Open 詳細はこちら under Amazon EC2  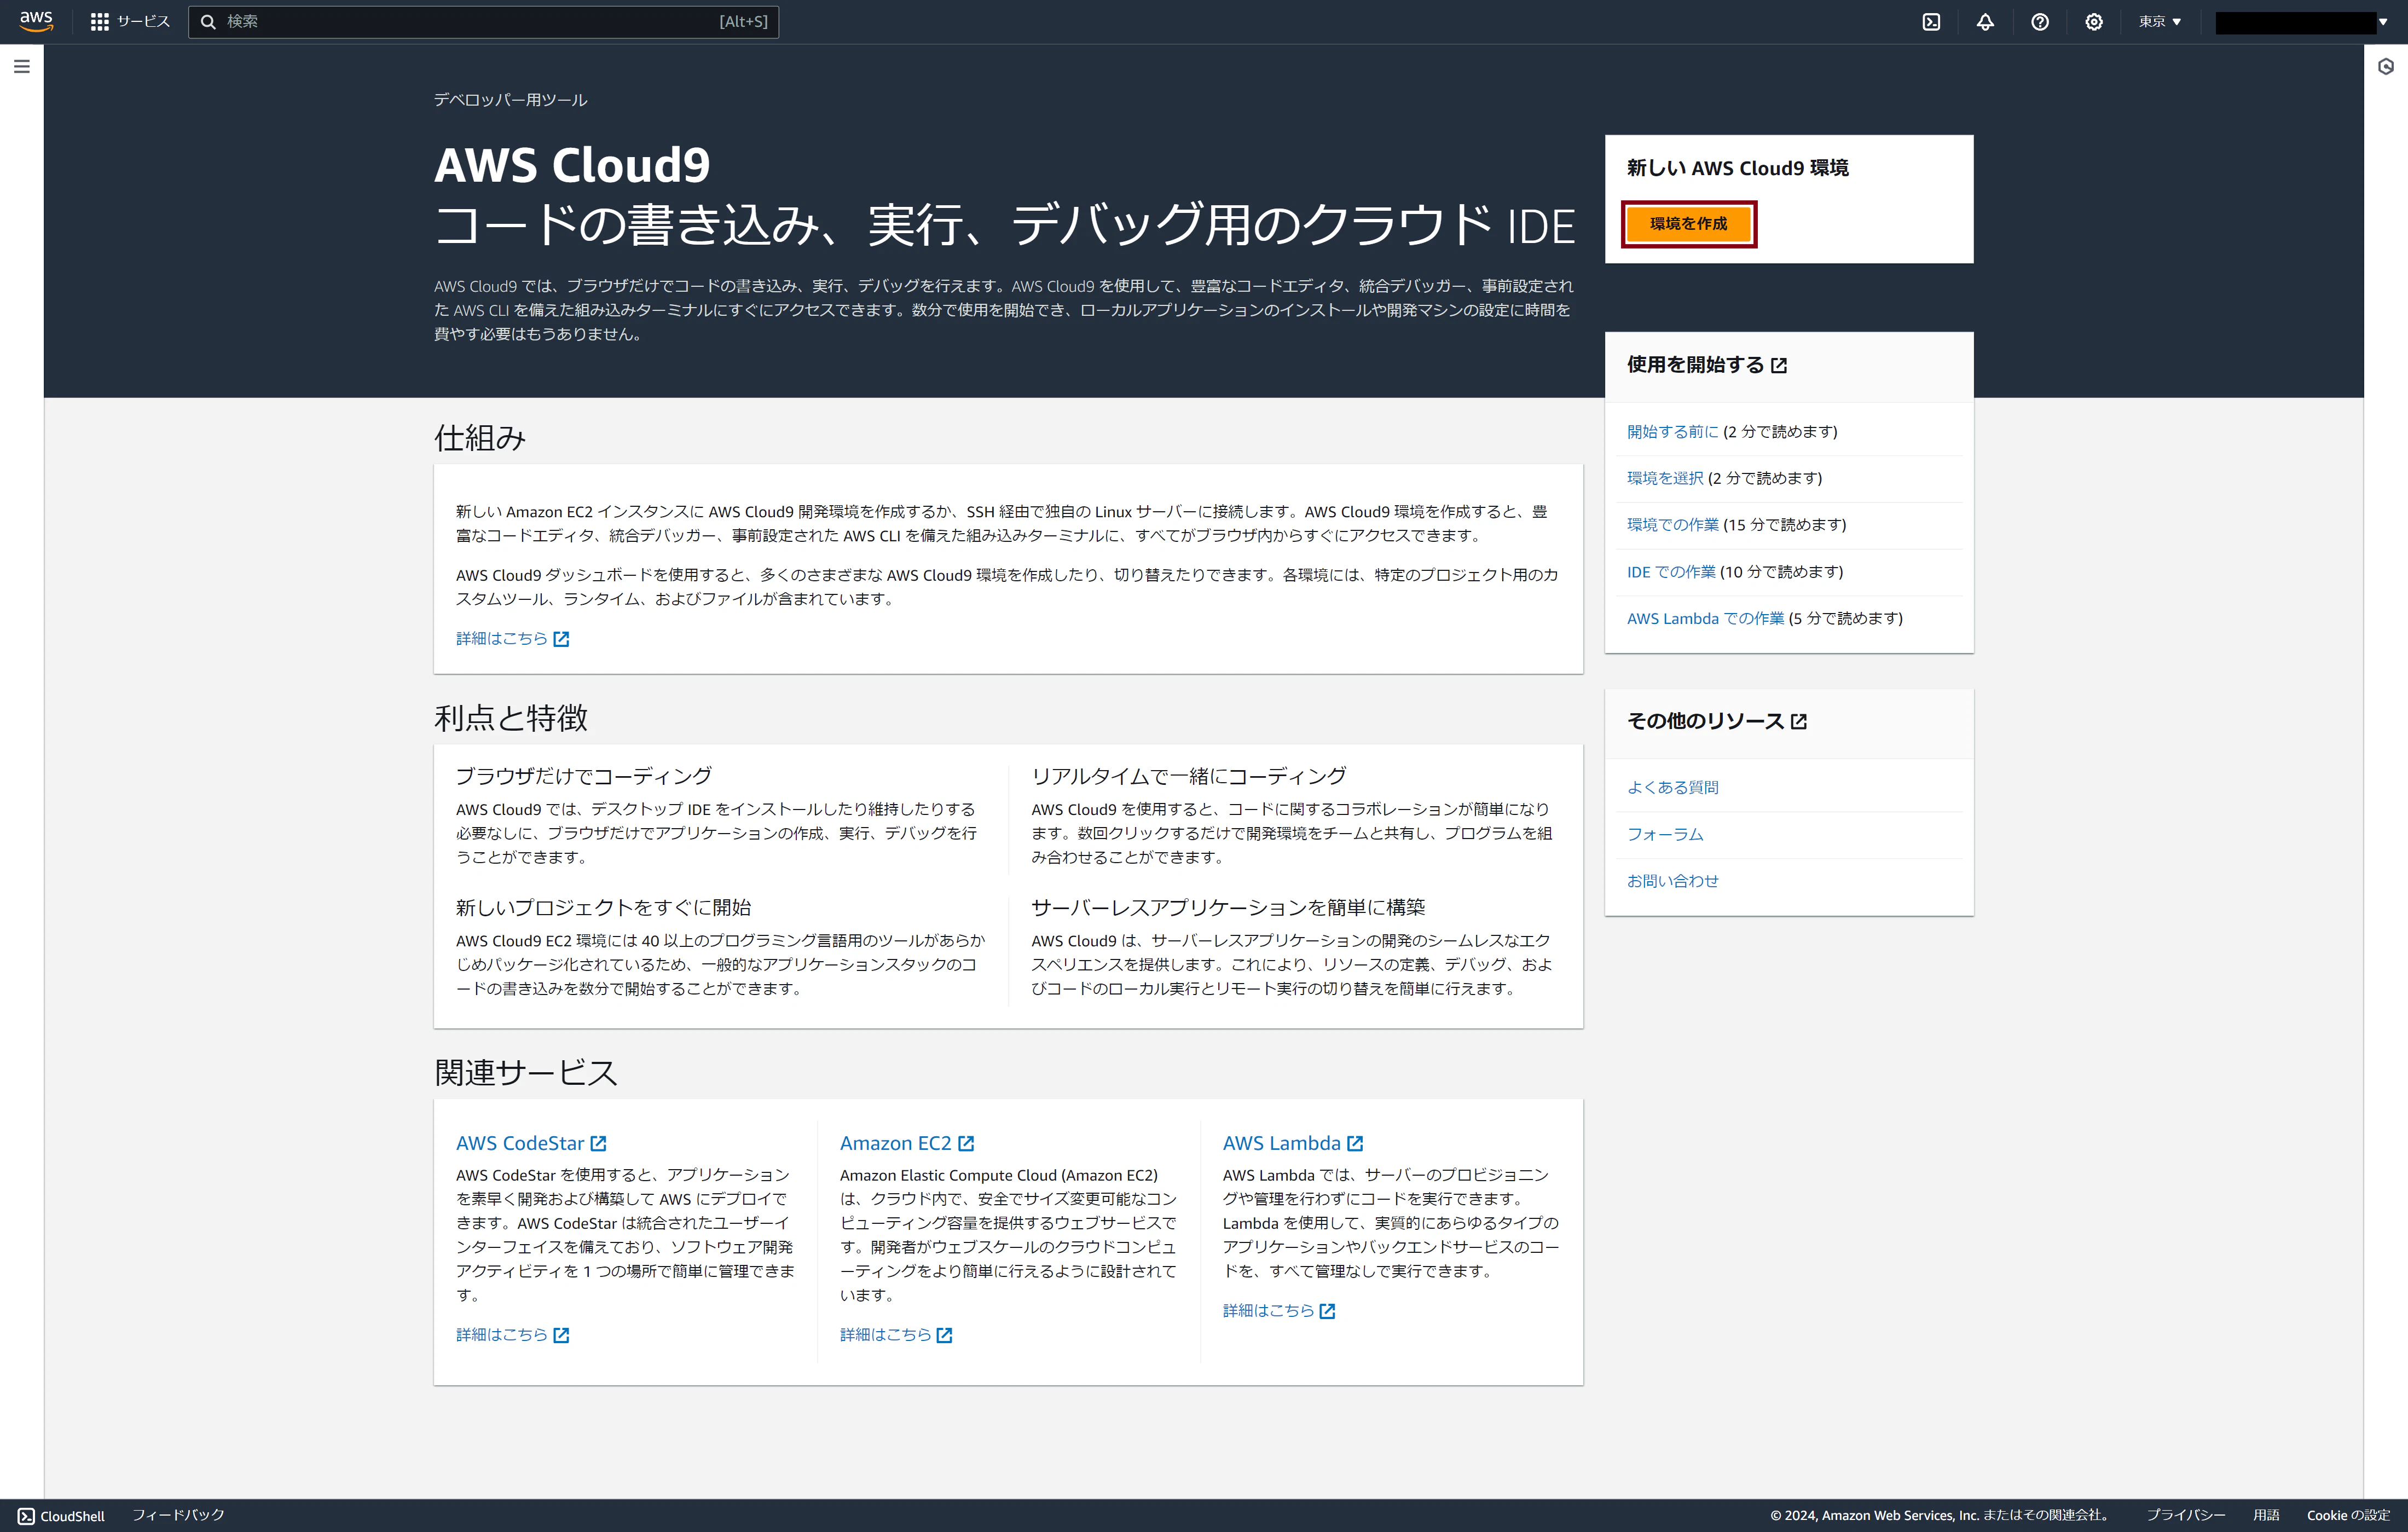pos(896,1335)
